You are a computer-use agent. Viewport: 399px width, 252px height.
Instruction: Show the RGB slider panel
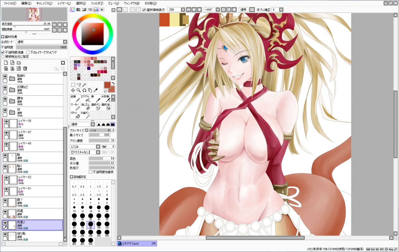(x=78, y=10)
